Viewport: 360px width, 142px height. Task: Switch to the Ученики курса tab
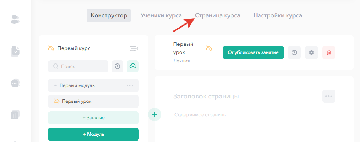click(161, 15)
